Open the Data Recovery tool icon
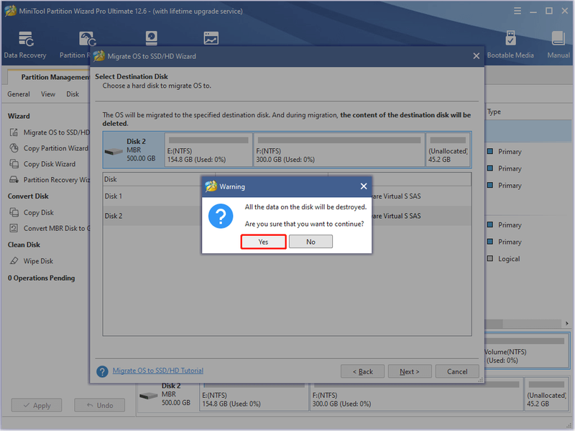 pyautogui.click(x=26, y=40)
